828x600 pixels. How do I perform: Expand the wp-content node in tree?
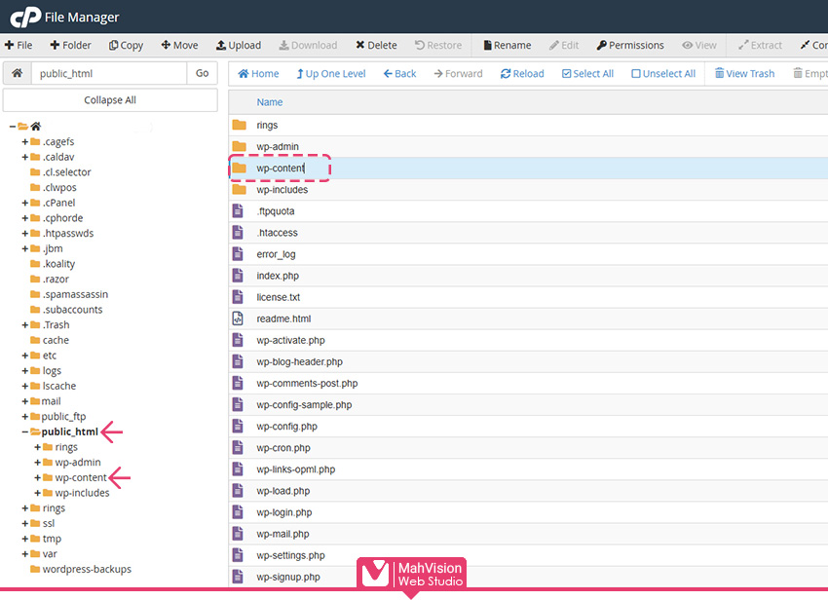(x=38, y=477)
